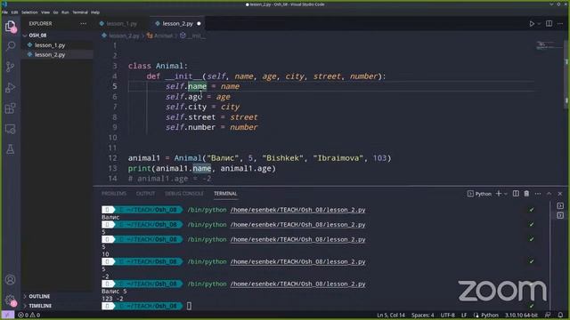This screenshot has height=320, width=570.
Task: Close the bottom panel
Action: (x=560, y=194)
